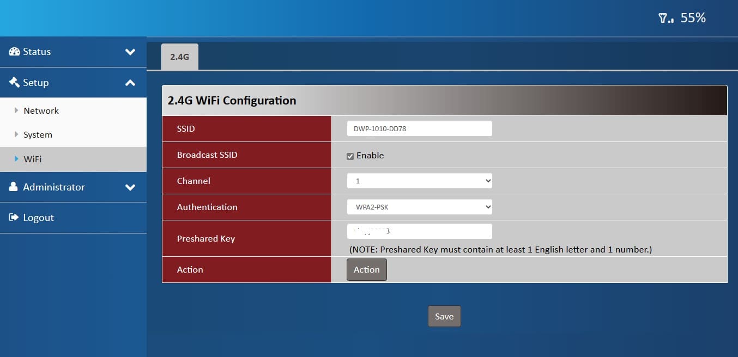Expand the Administrator menu chevron
This screenshot has height=357, width=738.
coord(130,187)
